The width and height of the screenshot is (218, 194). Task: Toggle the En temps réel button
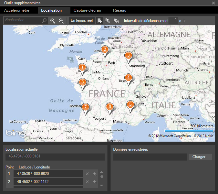tap(82, 21)
